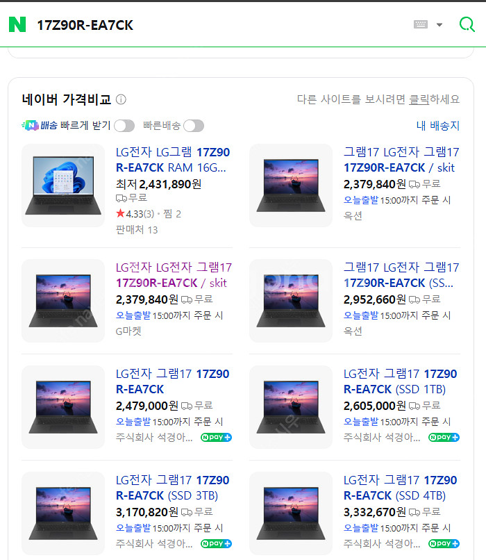Click the free-shipping truck icon under 최저 2,431,890원

(121, 198)
